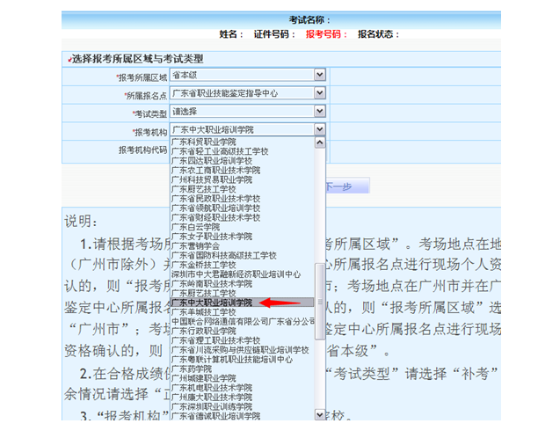Image resolution: width=538 pixels, height=438 pixels.
Task: Select 广东女子职业技术学院 option
Action: (212, 237)
